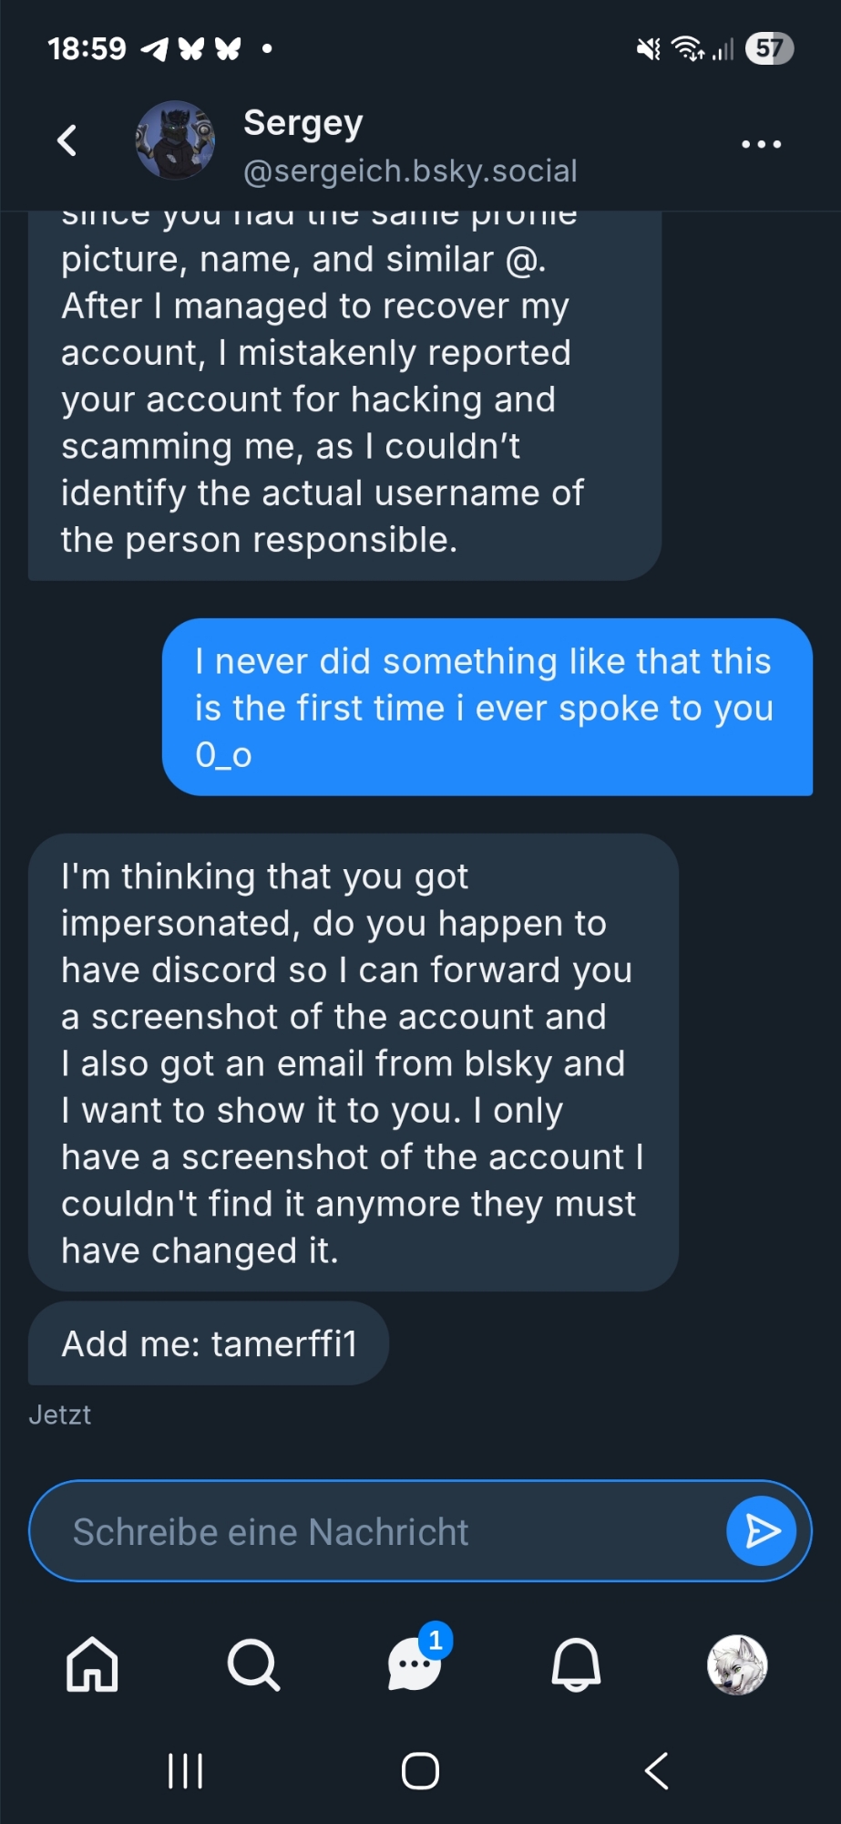Tap the 'I'm thinking that you got impersonated' message
This screenshot has width=841, height=1824.
[353, 1062]
